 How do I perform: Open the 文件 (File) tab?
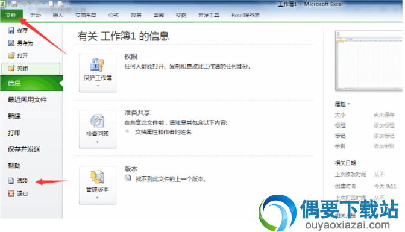coord(11,15)
